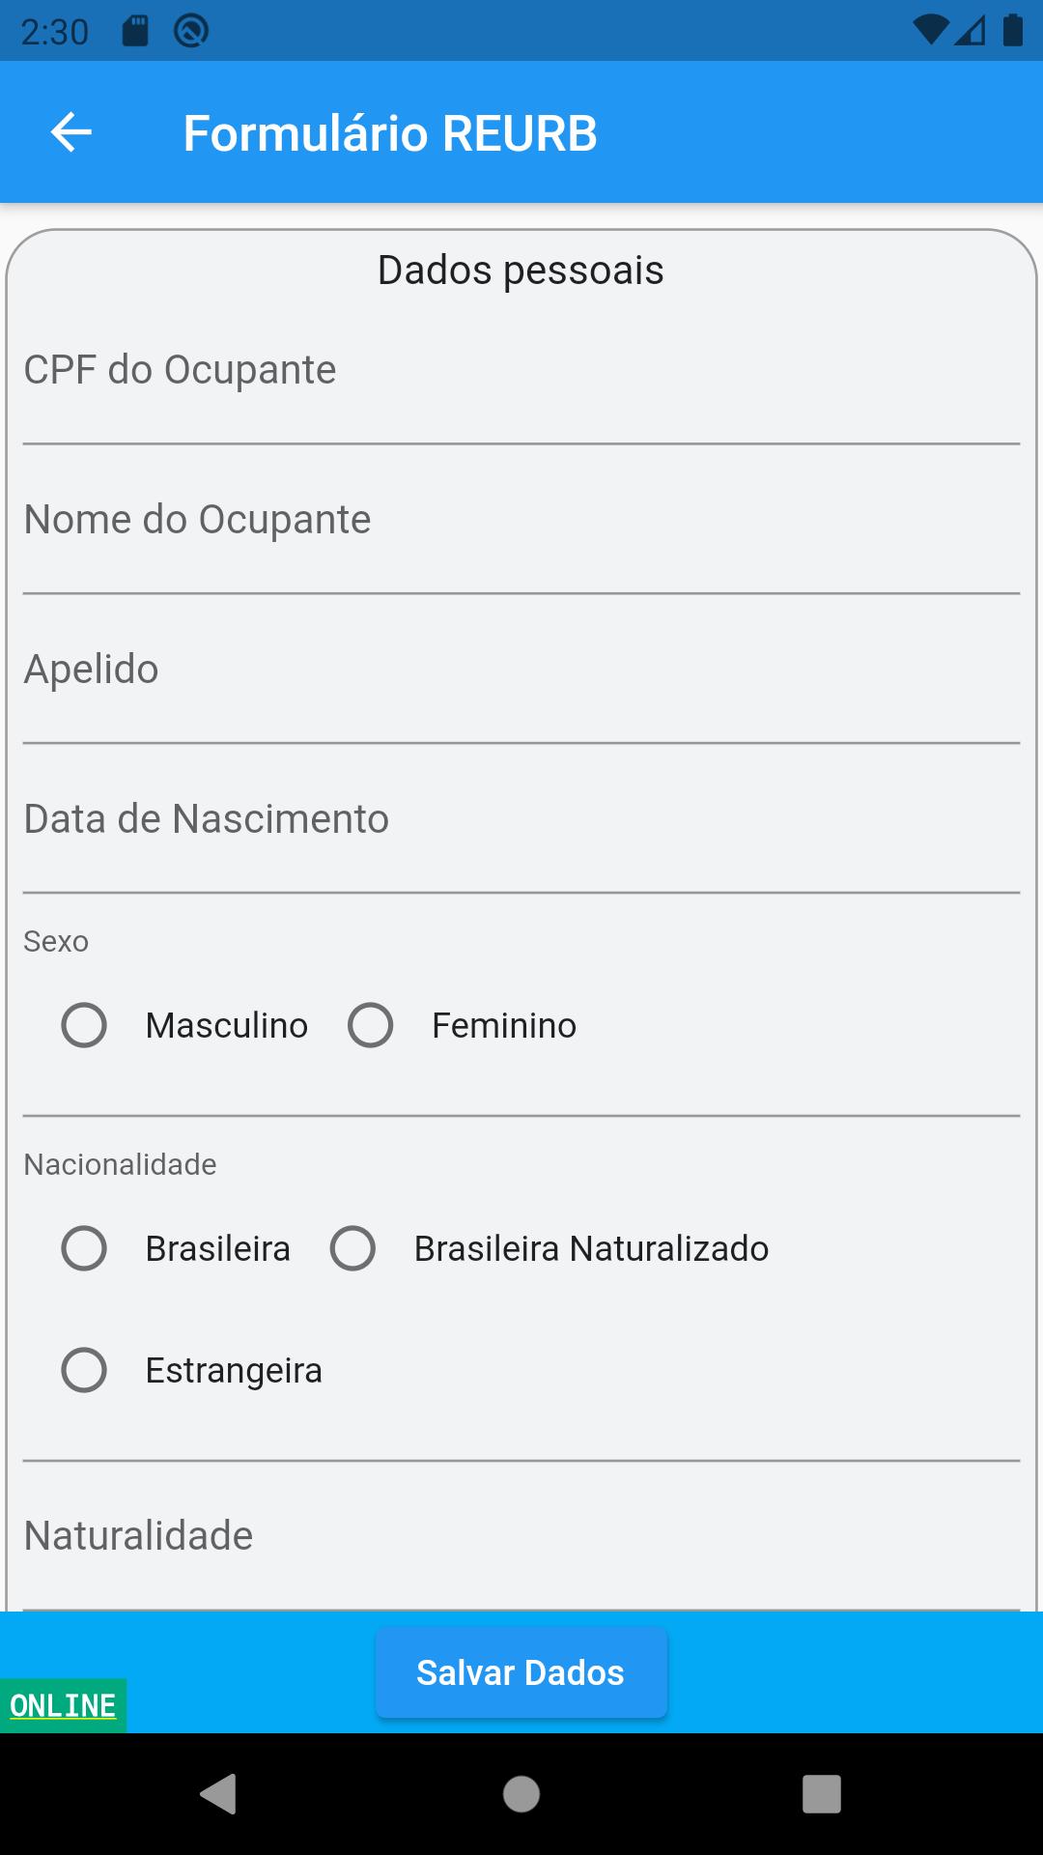Tap the Wi-Fi signal status icon

click(931, 31)
